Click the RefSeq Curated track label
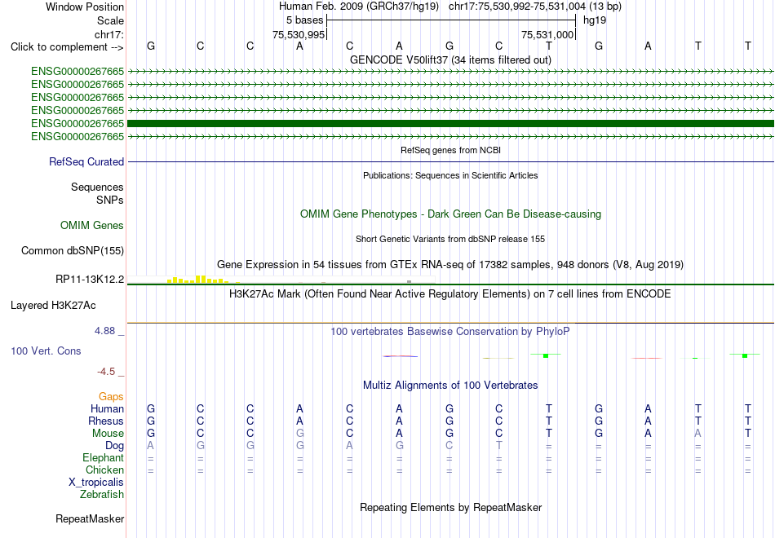Image resolution: width=775 pixels, height=538 pixels. (x=86, y=162)
